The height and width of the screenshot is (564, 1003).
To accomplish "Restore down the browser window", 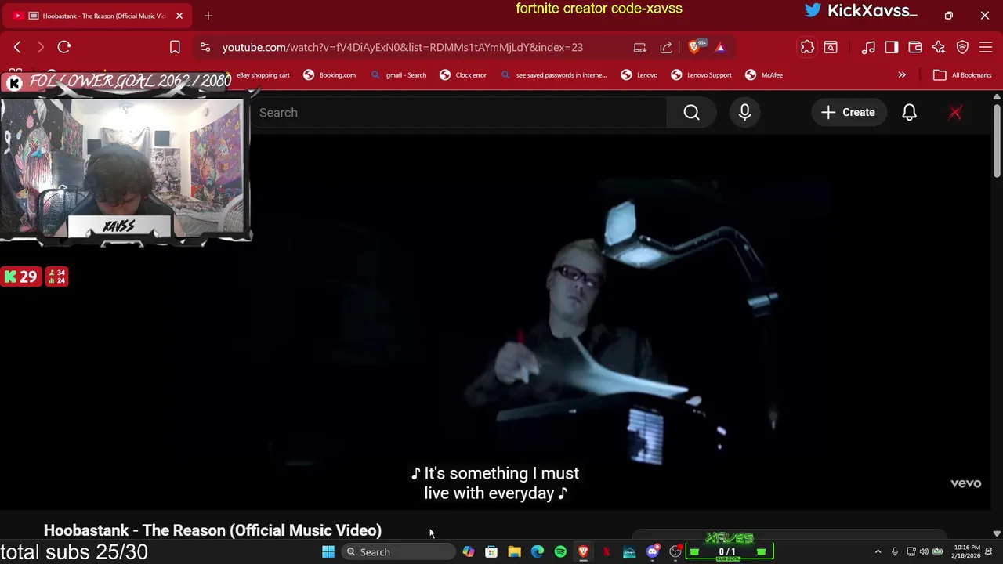I will coord(949,16).
